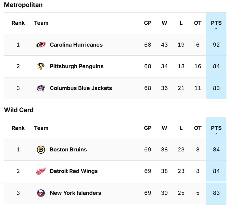Click the Boston Bruins logo icon
The height and width of the screenshot is (205, 227).
[41, 150]
